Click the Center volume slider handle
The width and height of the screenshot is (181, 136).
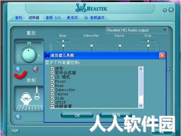120,46
